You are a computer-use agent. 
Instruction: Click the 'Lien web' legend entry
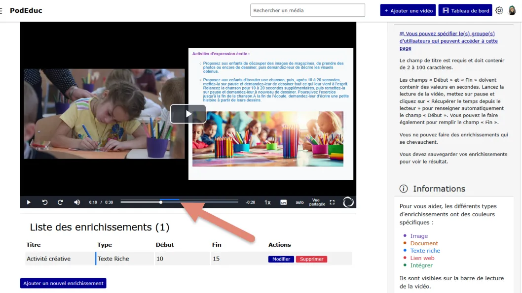[x=422, y=258]
